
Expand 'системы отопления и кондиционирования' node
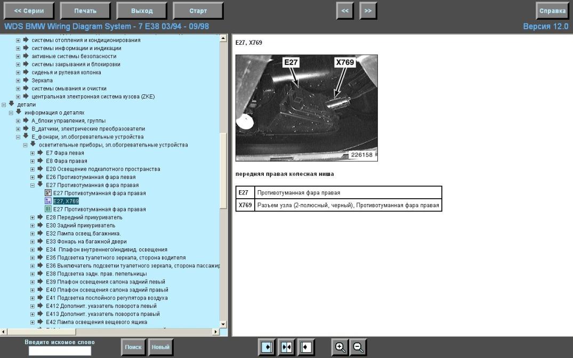point(18,40)
